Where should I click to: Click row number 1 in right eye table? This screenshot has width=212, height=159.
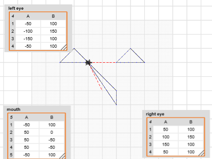click(150, 129)
